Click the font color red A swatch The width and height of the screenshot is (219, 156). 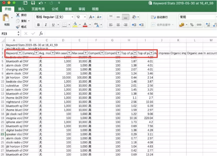[x=85, y=25]
